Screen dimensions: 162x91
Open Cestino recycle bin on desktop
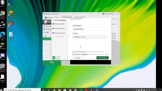coord(3,4)
